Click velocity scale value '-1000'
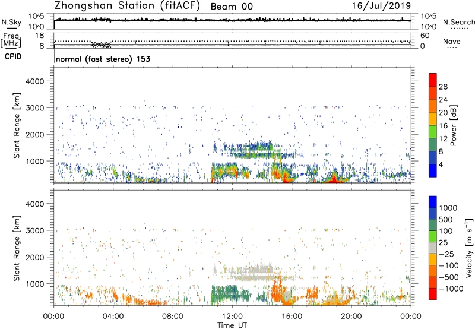The image size is (475, 329). (x=451, y=289)
